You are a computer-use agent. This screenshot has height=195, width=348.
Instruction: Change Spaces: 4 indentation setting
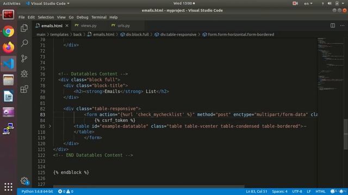pyautogui.click(x=279, y=191)
